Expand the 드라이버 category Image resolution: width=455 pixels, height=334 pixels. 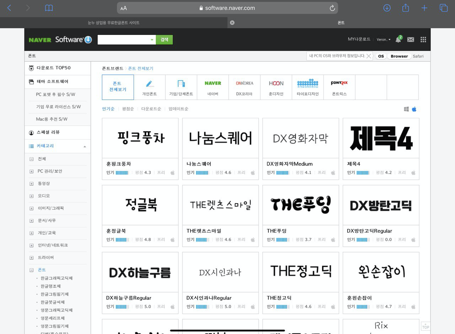coord(32,258)
